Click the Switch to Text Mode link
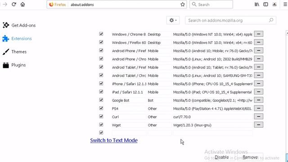 coord(114,140)
